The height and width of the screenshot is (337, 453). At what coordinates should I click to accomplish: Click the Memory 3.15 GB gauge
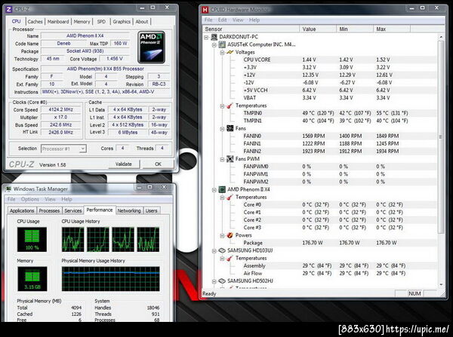(32, 279)
